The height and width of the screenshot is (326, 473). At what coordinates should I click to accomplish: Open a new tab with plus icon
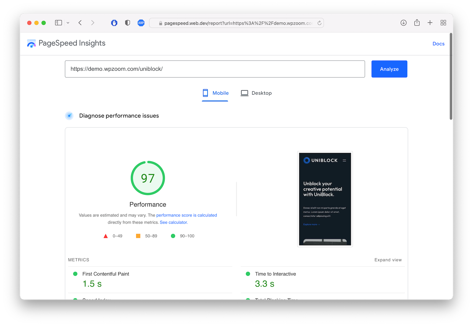click(430, 23)
